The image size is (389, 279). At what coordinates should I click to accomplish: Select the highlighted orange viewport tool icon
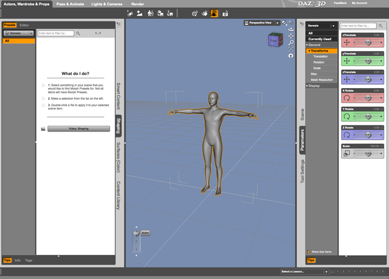(214, 13)
